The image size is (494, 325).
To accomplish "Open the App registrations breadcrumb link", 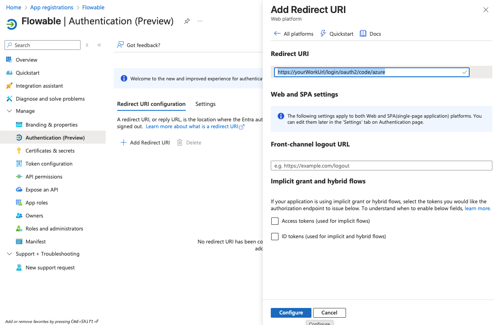I will click(52, 7).
